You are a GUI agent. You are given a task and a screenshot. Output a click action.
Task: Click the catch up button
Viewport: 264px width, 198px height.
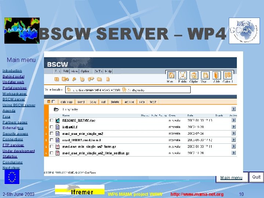pos(66,102)
